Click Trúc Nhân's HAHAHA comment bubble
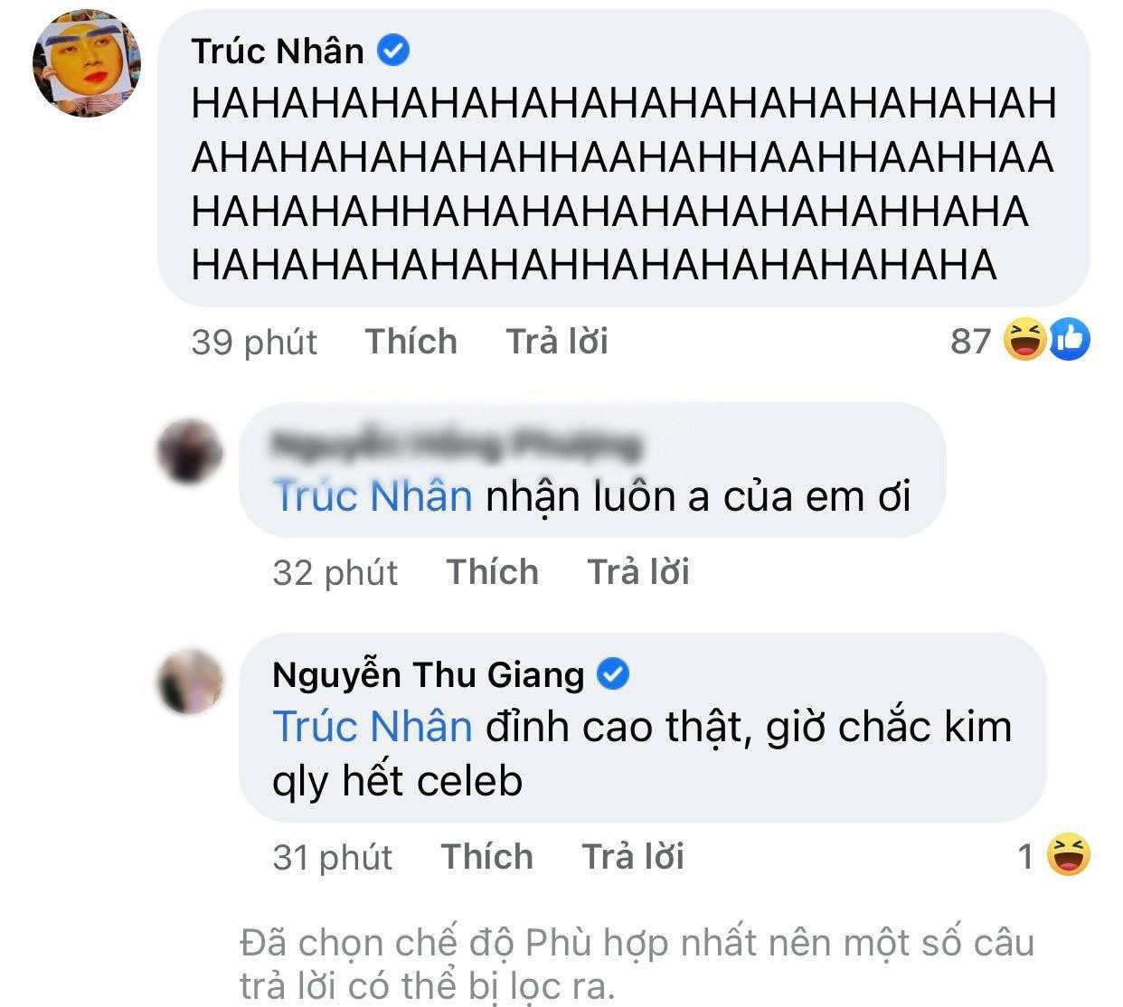The width and height of the screenshot is (1123, 1007). 624,181
